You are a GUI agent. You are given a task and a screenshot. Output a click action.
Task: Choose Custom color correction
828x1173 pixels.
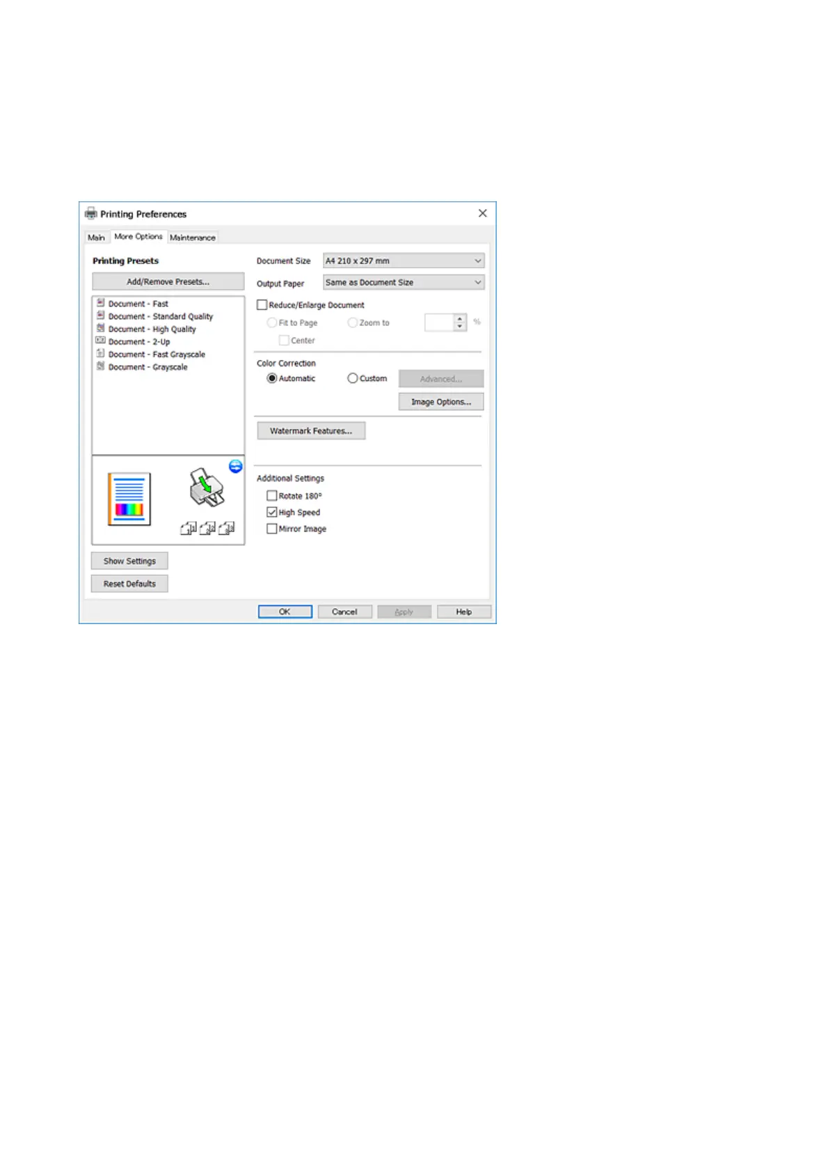tap(353, 378)
